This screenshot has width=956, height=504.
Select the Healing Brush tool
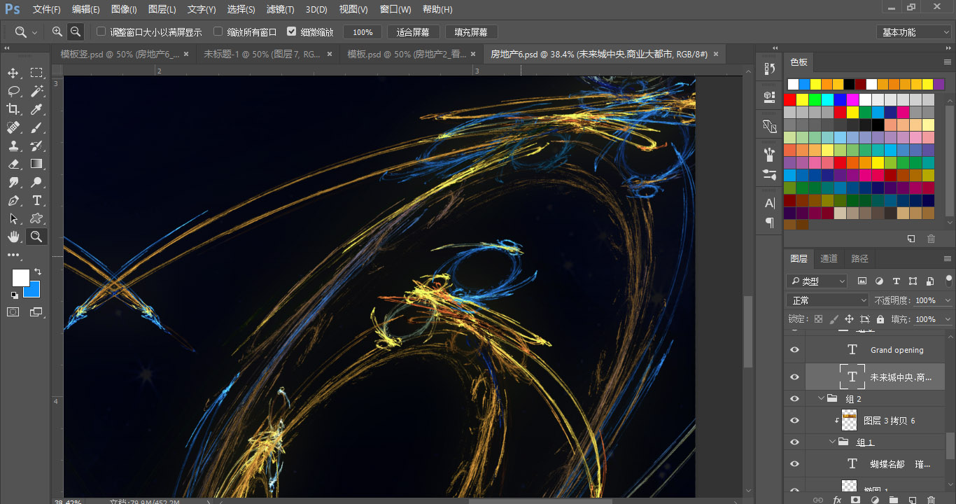(13, 127)
